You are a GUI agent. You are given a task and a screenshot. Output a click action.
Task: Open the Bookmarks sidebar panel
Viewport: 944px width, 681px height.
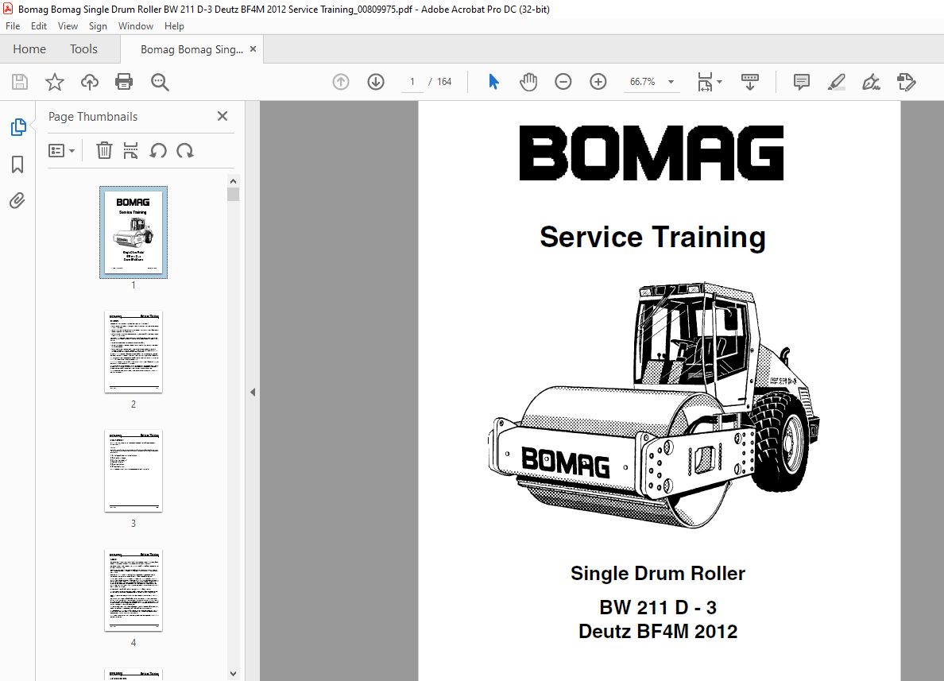pyautogui.click(x=17, y=164)
